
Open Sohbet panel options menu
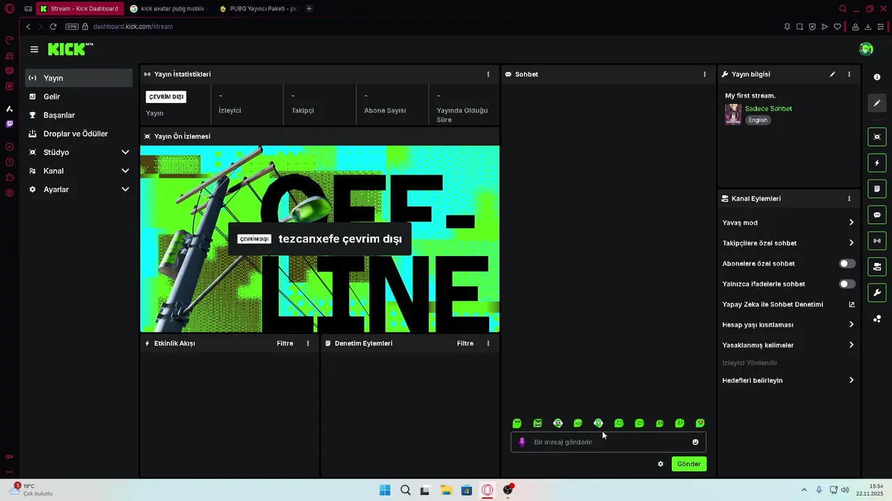(705, 74)
